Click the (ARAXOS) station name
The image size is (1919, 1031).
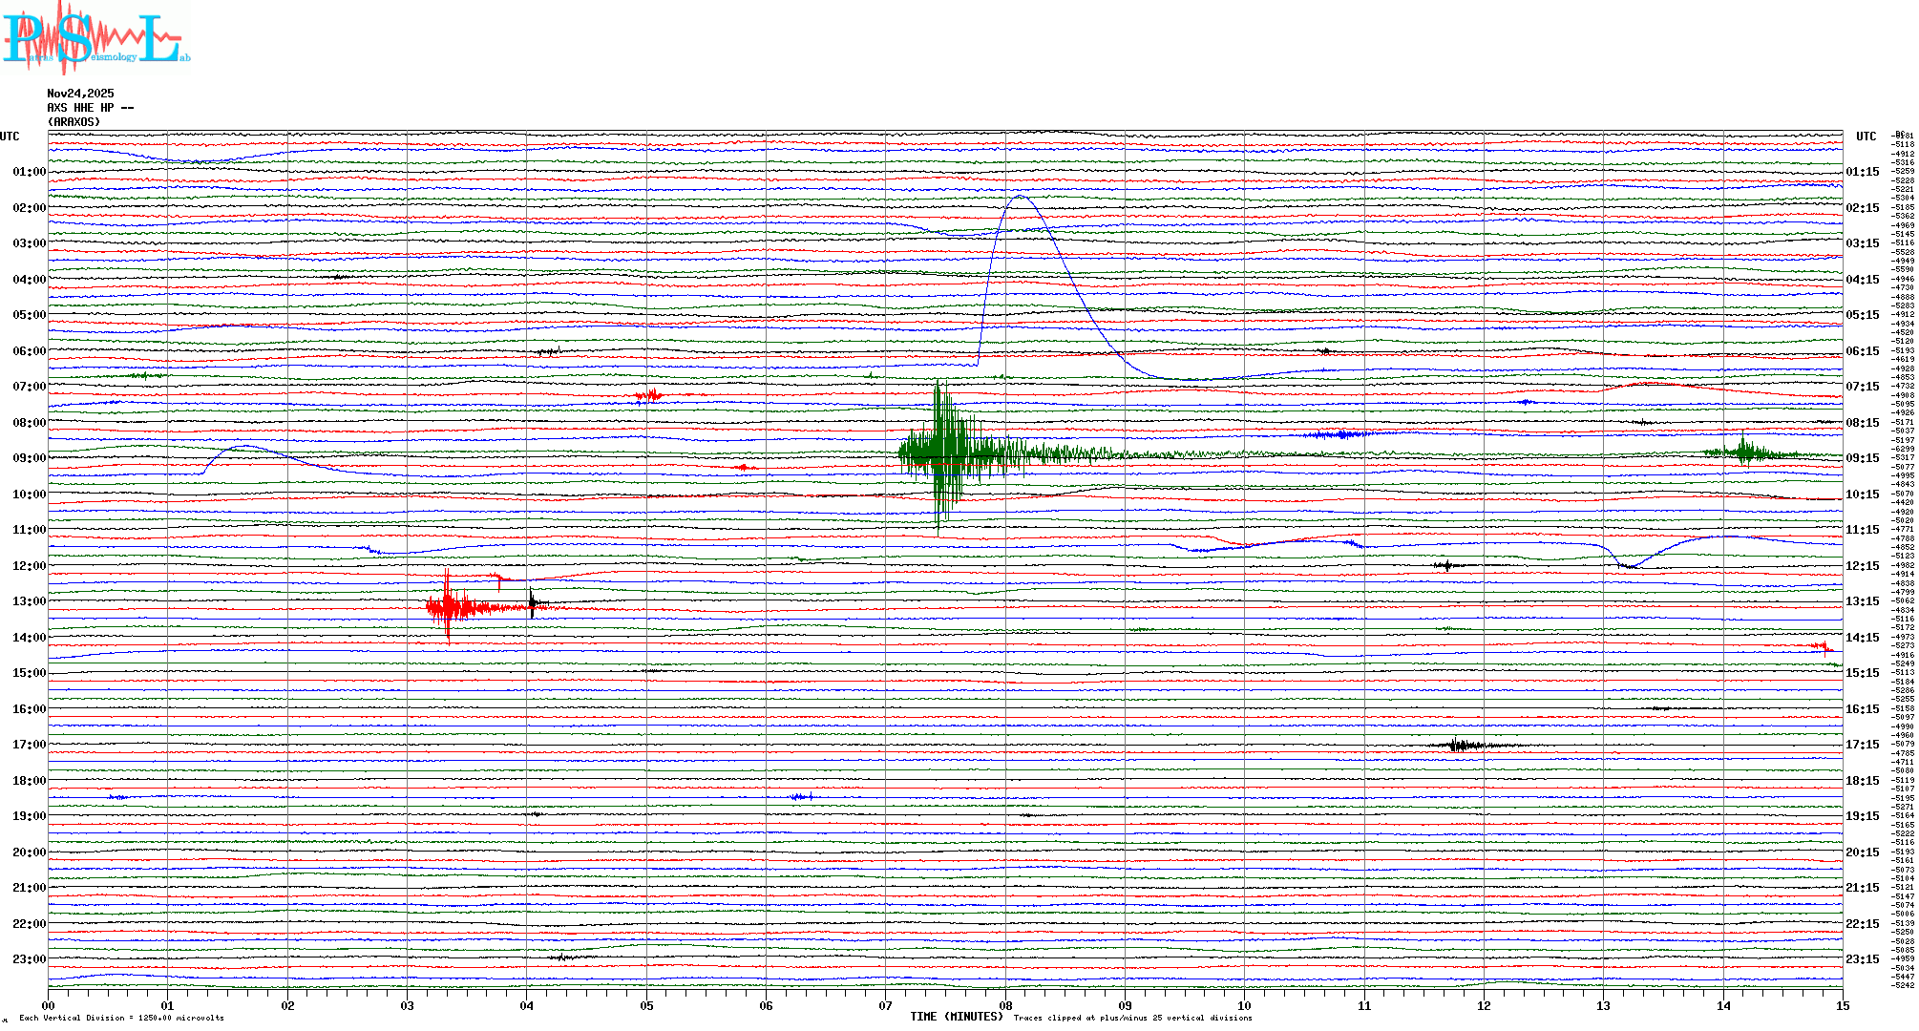click(x=74, y=122)
